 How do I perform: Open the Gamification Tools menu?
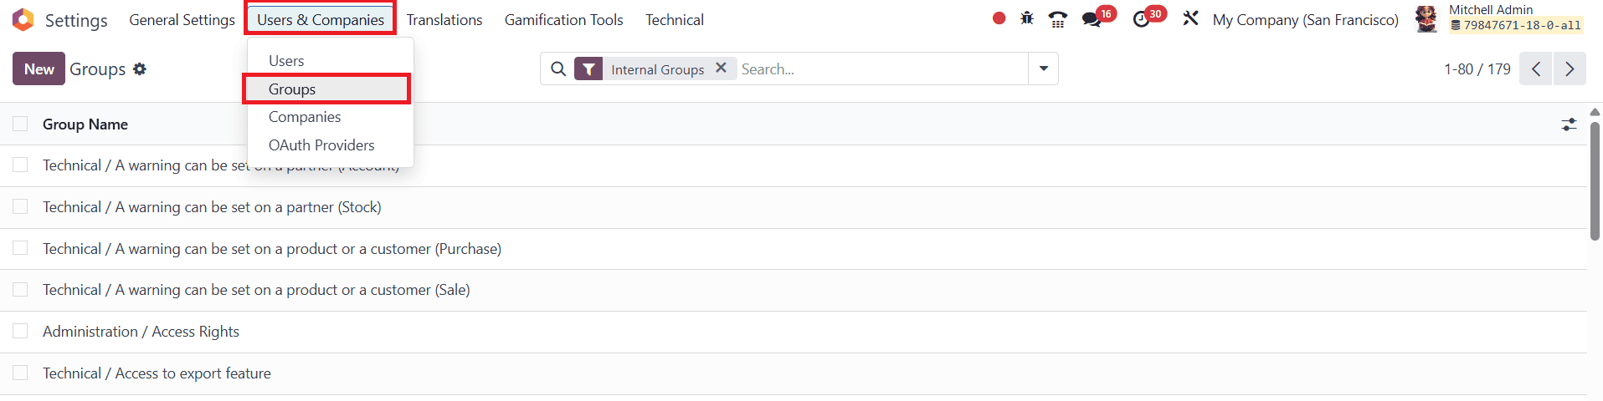(x=563, y=19)
